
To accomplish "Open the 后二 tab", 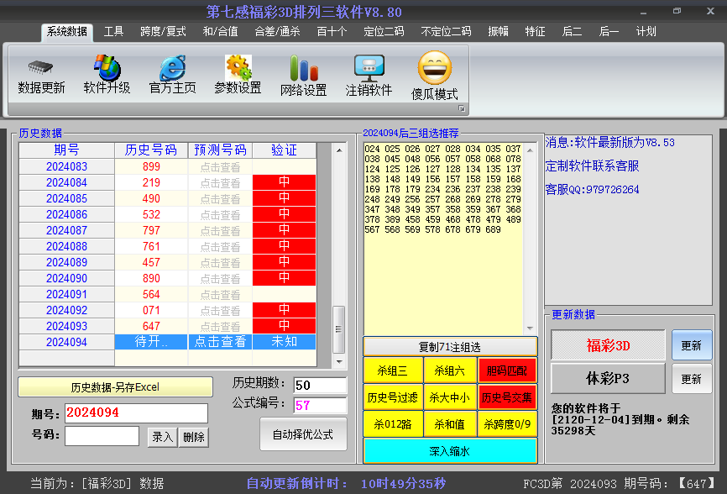I will click(x=572, y=32).
